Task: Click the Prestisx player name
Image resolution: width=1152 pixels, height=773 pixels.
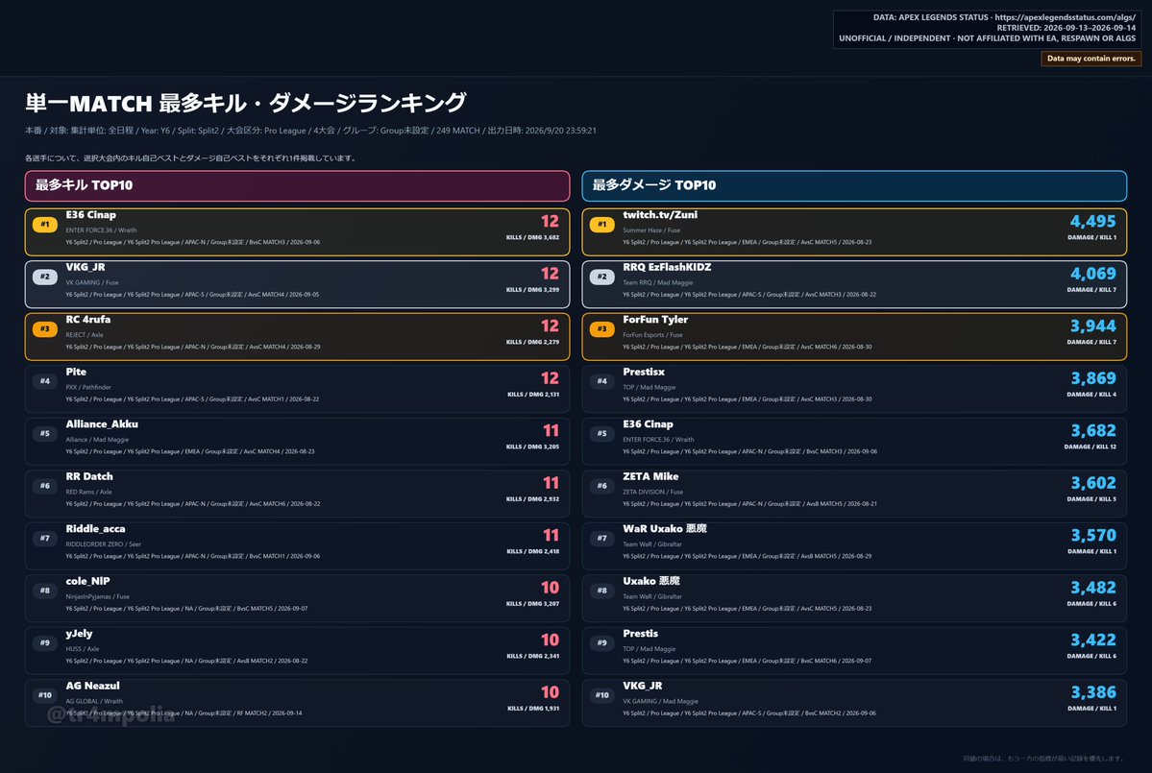Action: 644,373
